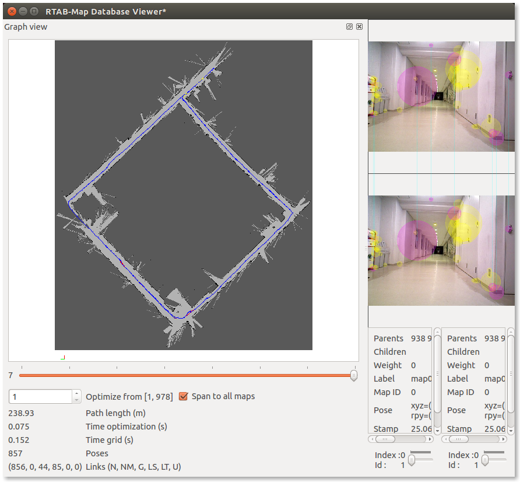Click the Optimize from input field

(40, 396)
